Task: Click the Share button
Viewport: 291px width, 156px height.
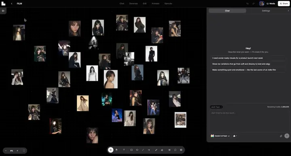Action: pos(284,4)
